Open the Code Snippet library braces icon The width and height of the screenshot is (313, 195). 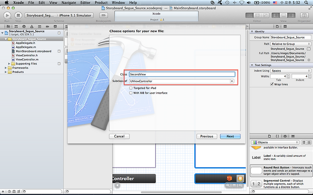click(277, 136)
